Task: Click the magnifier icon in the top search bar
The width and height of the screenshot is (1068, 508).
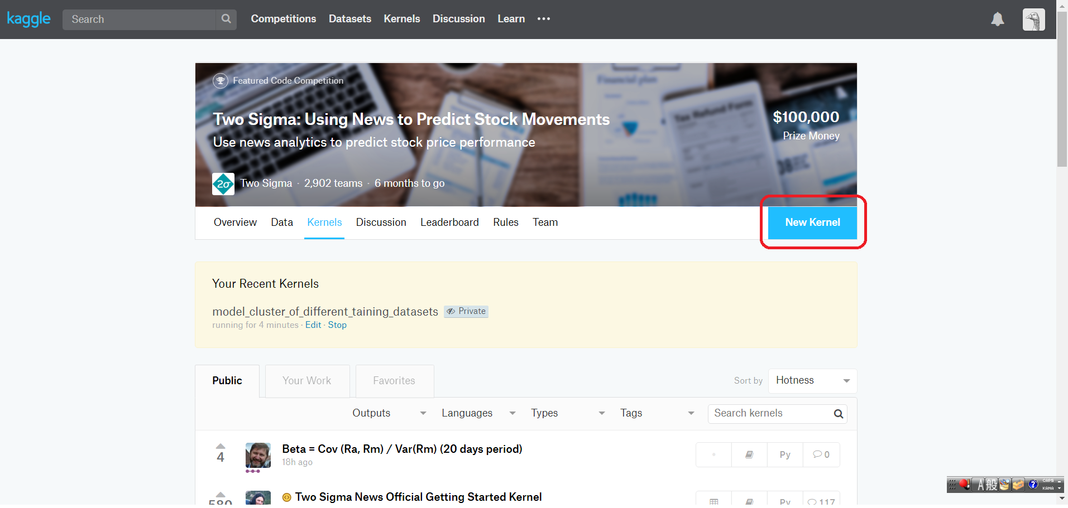Action: tap(226, 19)
